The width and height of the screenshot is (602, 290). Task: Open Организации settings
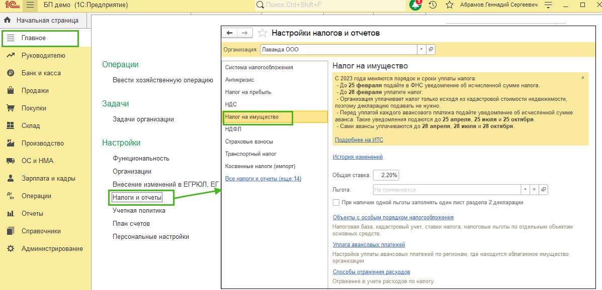coord(132,171)
